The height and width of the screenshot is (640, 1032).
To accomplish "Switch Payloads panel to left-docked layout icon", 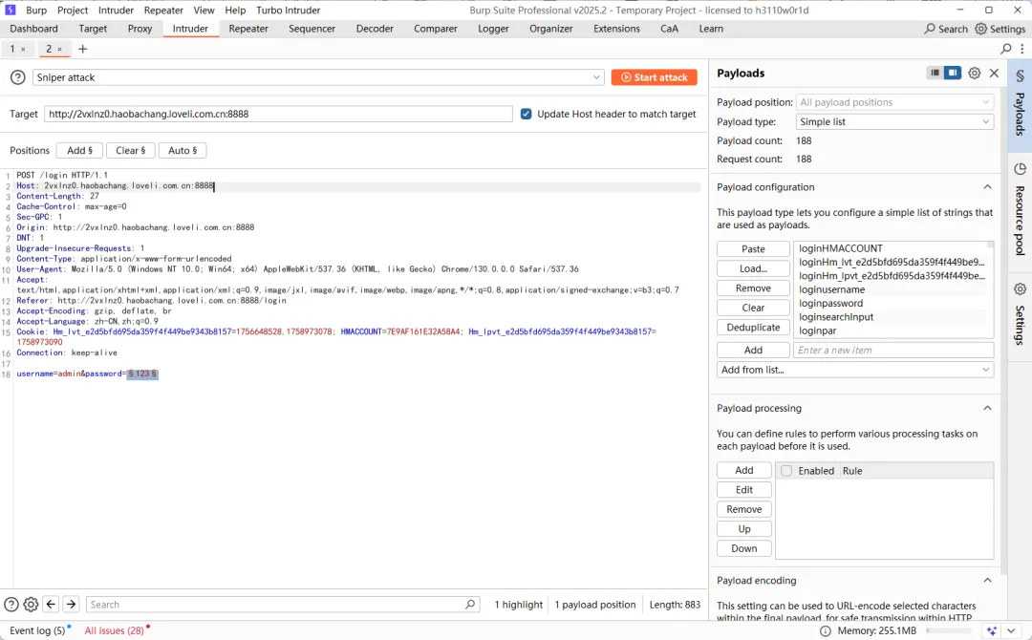I will [935, 73].
